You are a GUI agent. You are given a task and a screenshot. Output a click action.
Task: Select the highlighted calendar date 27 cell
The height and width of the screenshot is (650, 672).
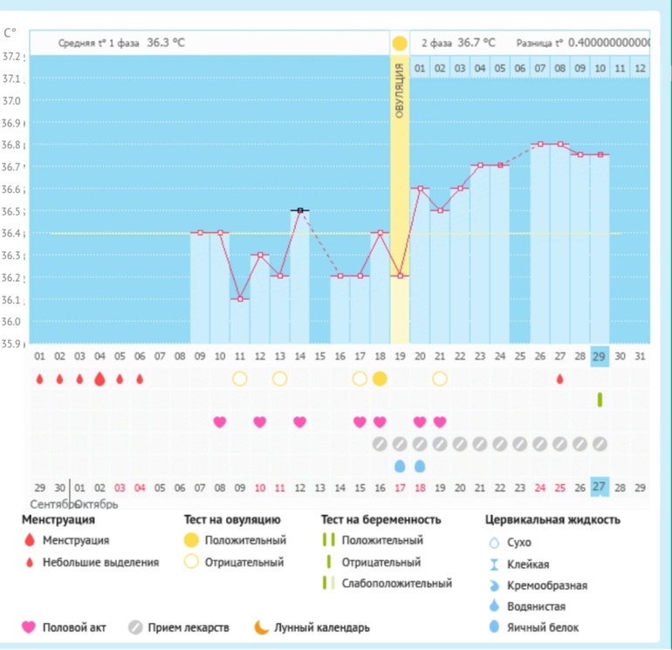tap(600, 487)
